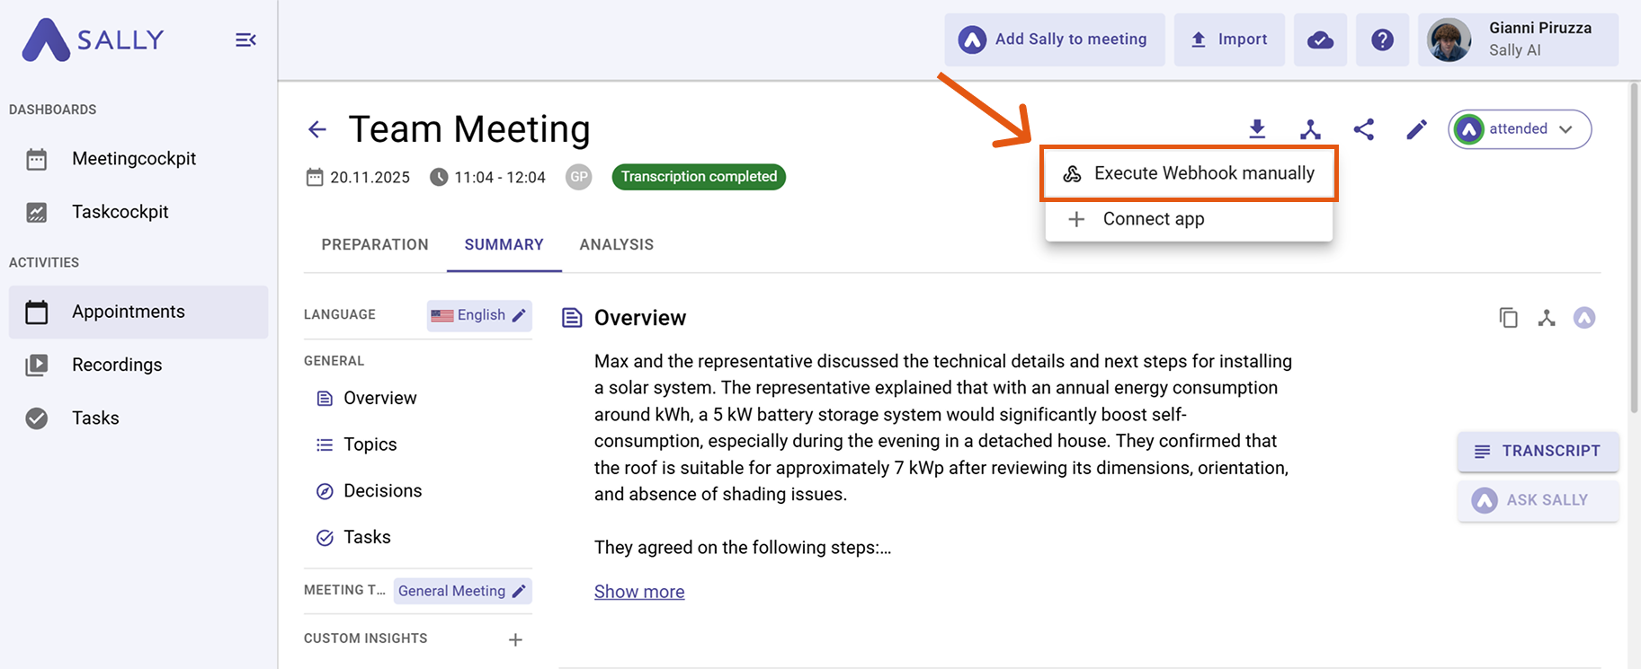Open the integrations icon in the meeting header
The image size is (1641, 669).
[x=1310, y=129]
